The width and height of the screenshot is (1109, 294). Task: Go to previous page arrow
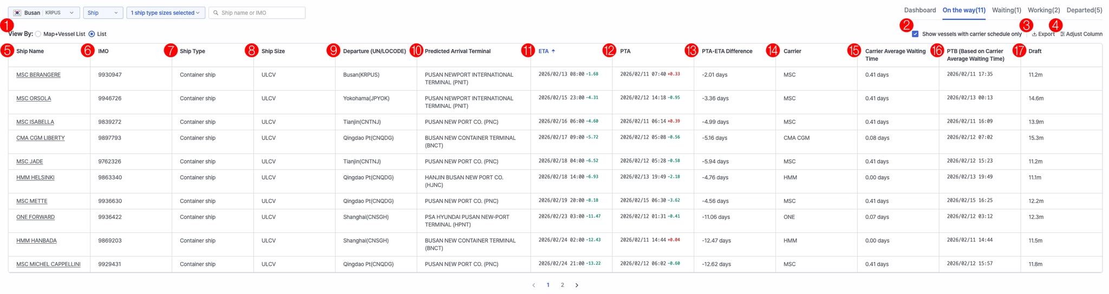pos(533,285)
